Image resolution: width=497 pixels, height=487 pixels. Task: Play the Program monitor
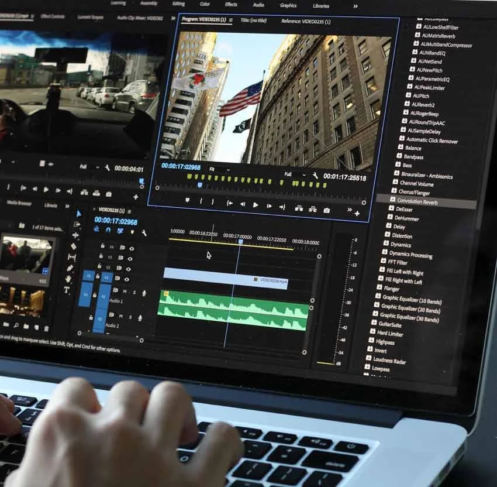[x=256, y=205]
